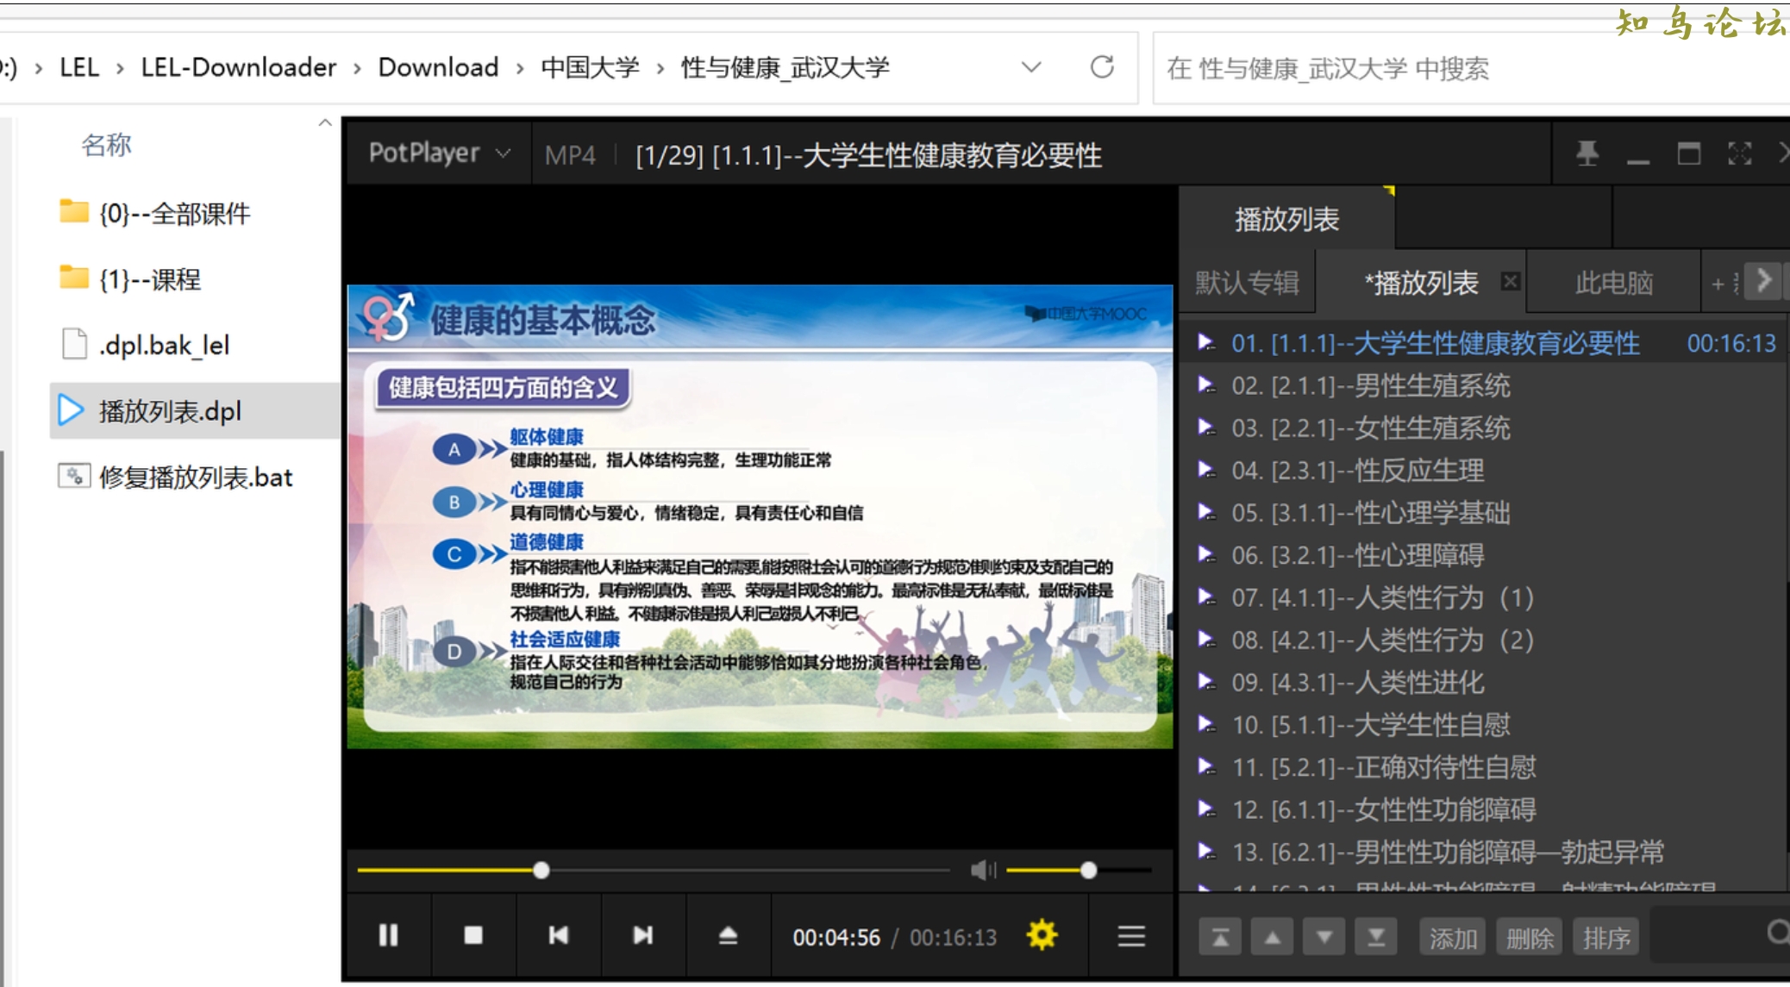1790x987 pixels.
Task: Select the 此电脑 tab
Action: pyautogui.click(x=1636, y=281)
